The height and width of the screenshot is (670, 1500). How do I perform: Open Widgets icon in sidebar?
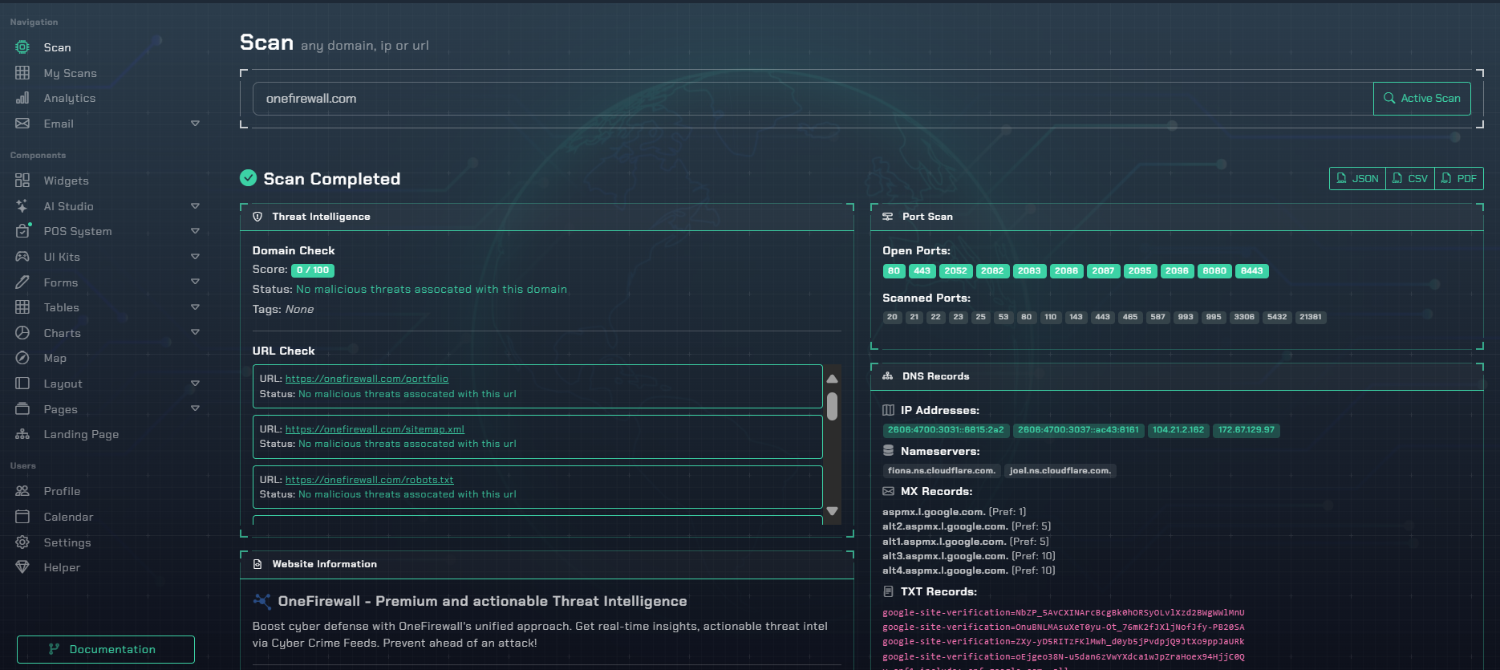pyautogui.click(x=22, y=181)
